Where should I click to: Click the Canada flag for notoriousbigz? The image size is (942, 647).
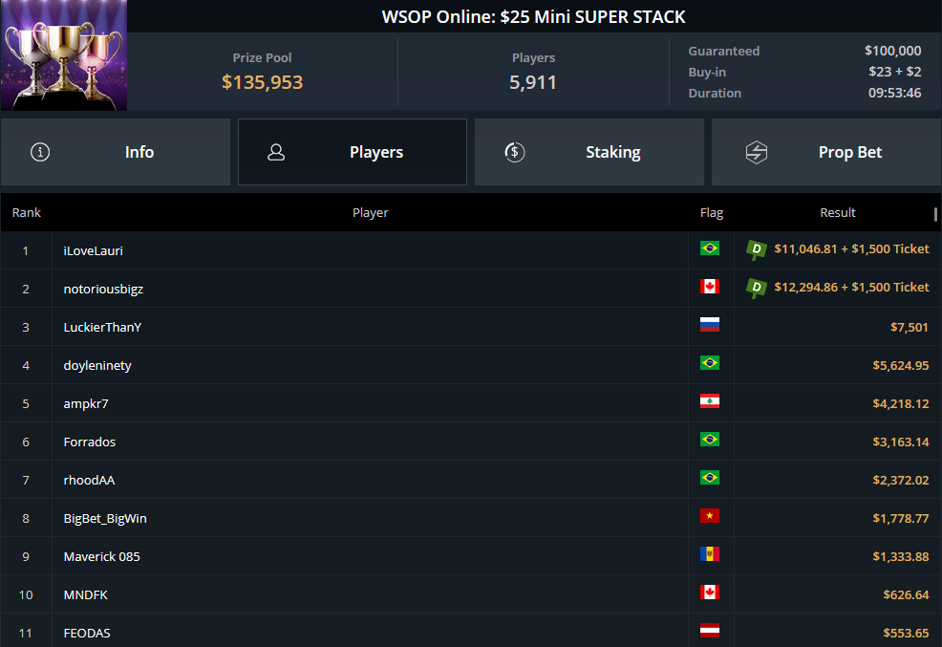(x=710, y=287)
